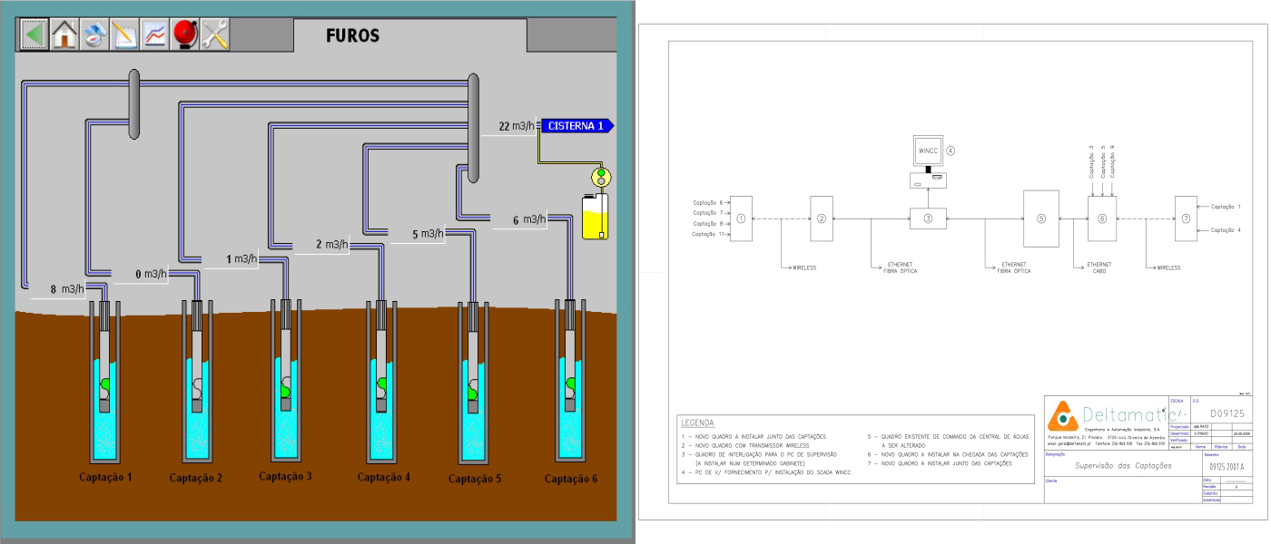Open the red alarm bell icon
This screenshot has width=1271, height=544.
point(185,34)
